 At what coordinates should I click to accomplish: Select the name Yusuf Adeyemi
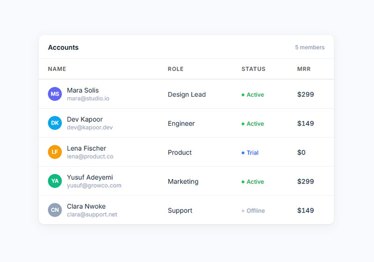point(90,177)
